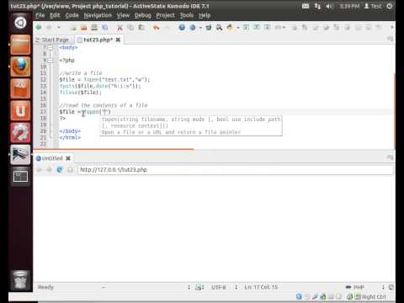This screenshot has width=404, height=303.
Task: Click the Komodo IDE icon in launcher
Action: pyautogui.click(x=20, y=154)
